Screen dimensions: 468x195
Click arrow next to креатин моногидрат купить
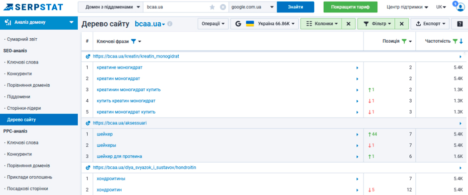tap(357, 112)
